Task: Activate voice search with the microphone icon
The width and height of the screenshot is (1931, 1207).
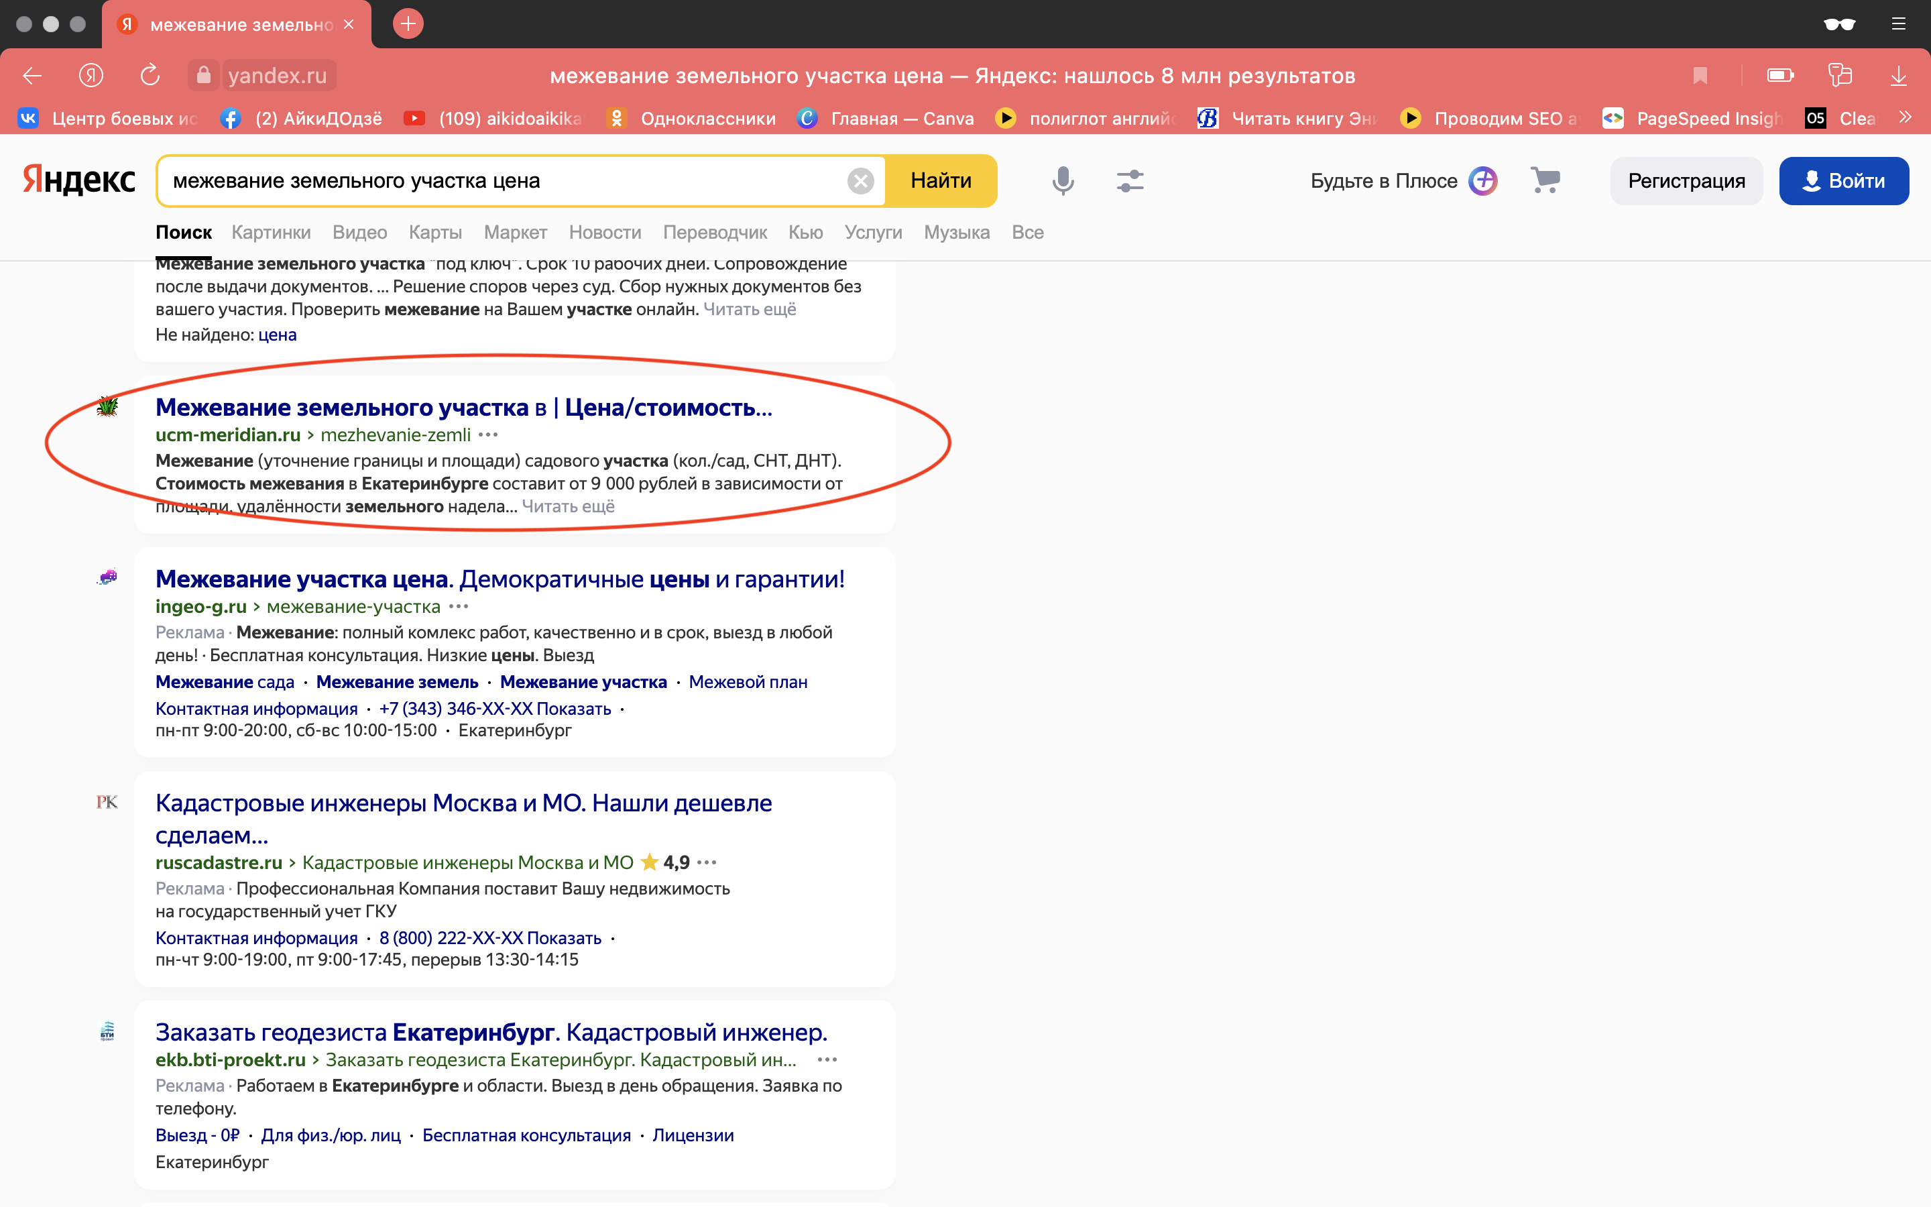Action: pos(1062,180)
